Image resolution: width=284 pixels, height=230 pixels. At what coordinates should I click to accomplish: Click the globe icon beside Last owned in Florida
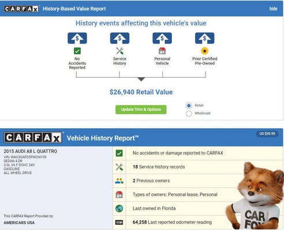(119, 208)
